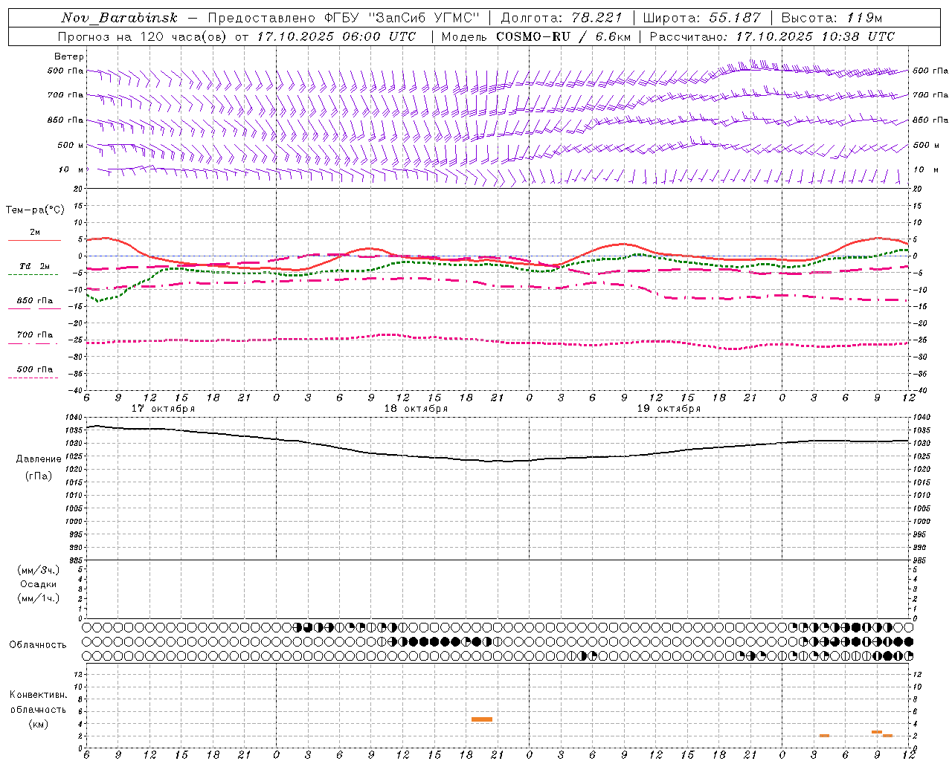The image size is (952, 761).
Task: Click the Осадки label
Action: click(38, 584)
